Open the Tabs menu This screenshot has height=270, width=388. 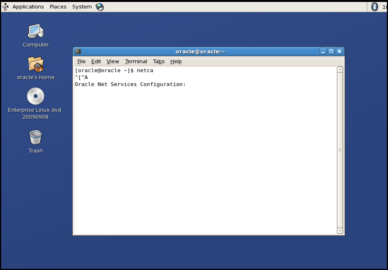pos(159,61)
